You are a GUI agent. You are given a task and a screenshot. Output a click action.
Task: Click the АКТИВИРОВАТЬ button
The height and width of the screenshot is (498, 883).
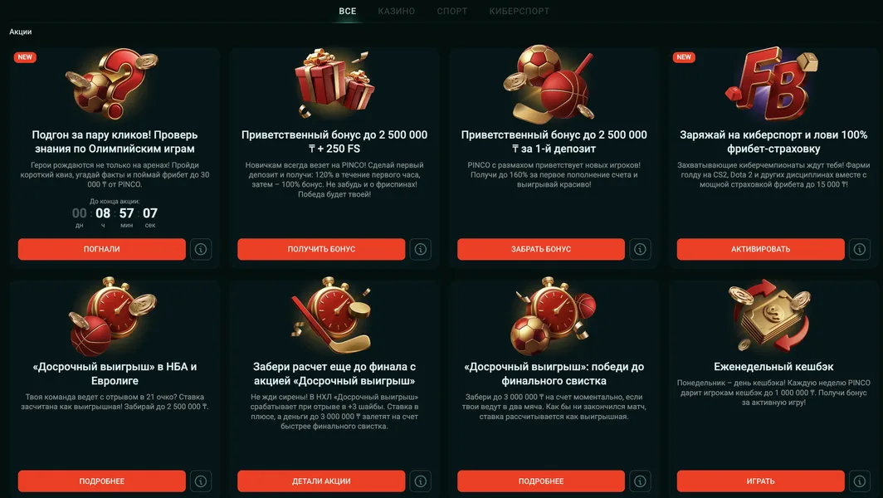761,249
